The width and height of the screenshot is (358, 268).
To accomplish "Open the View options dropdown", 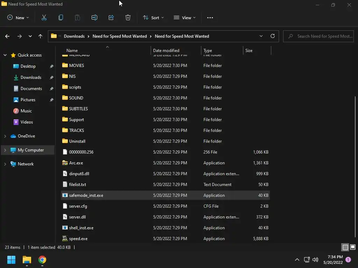I will click(x=185, y=17).
